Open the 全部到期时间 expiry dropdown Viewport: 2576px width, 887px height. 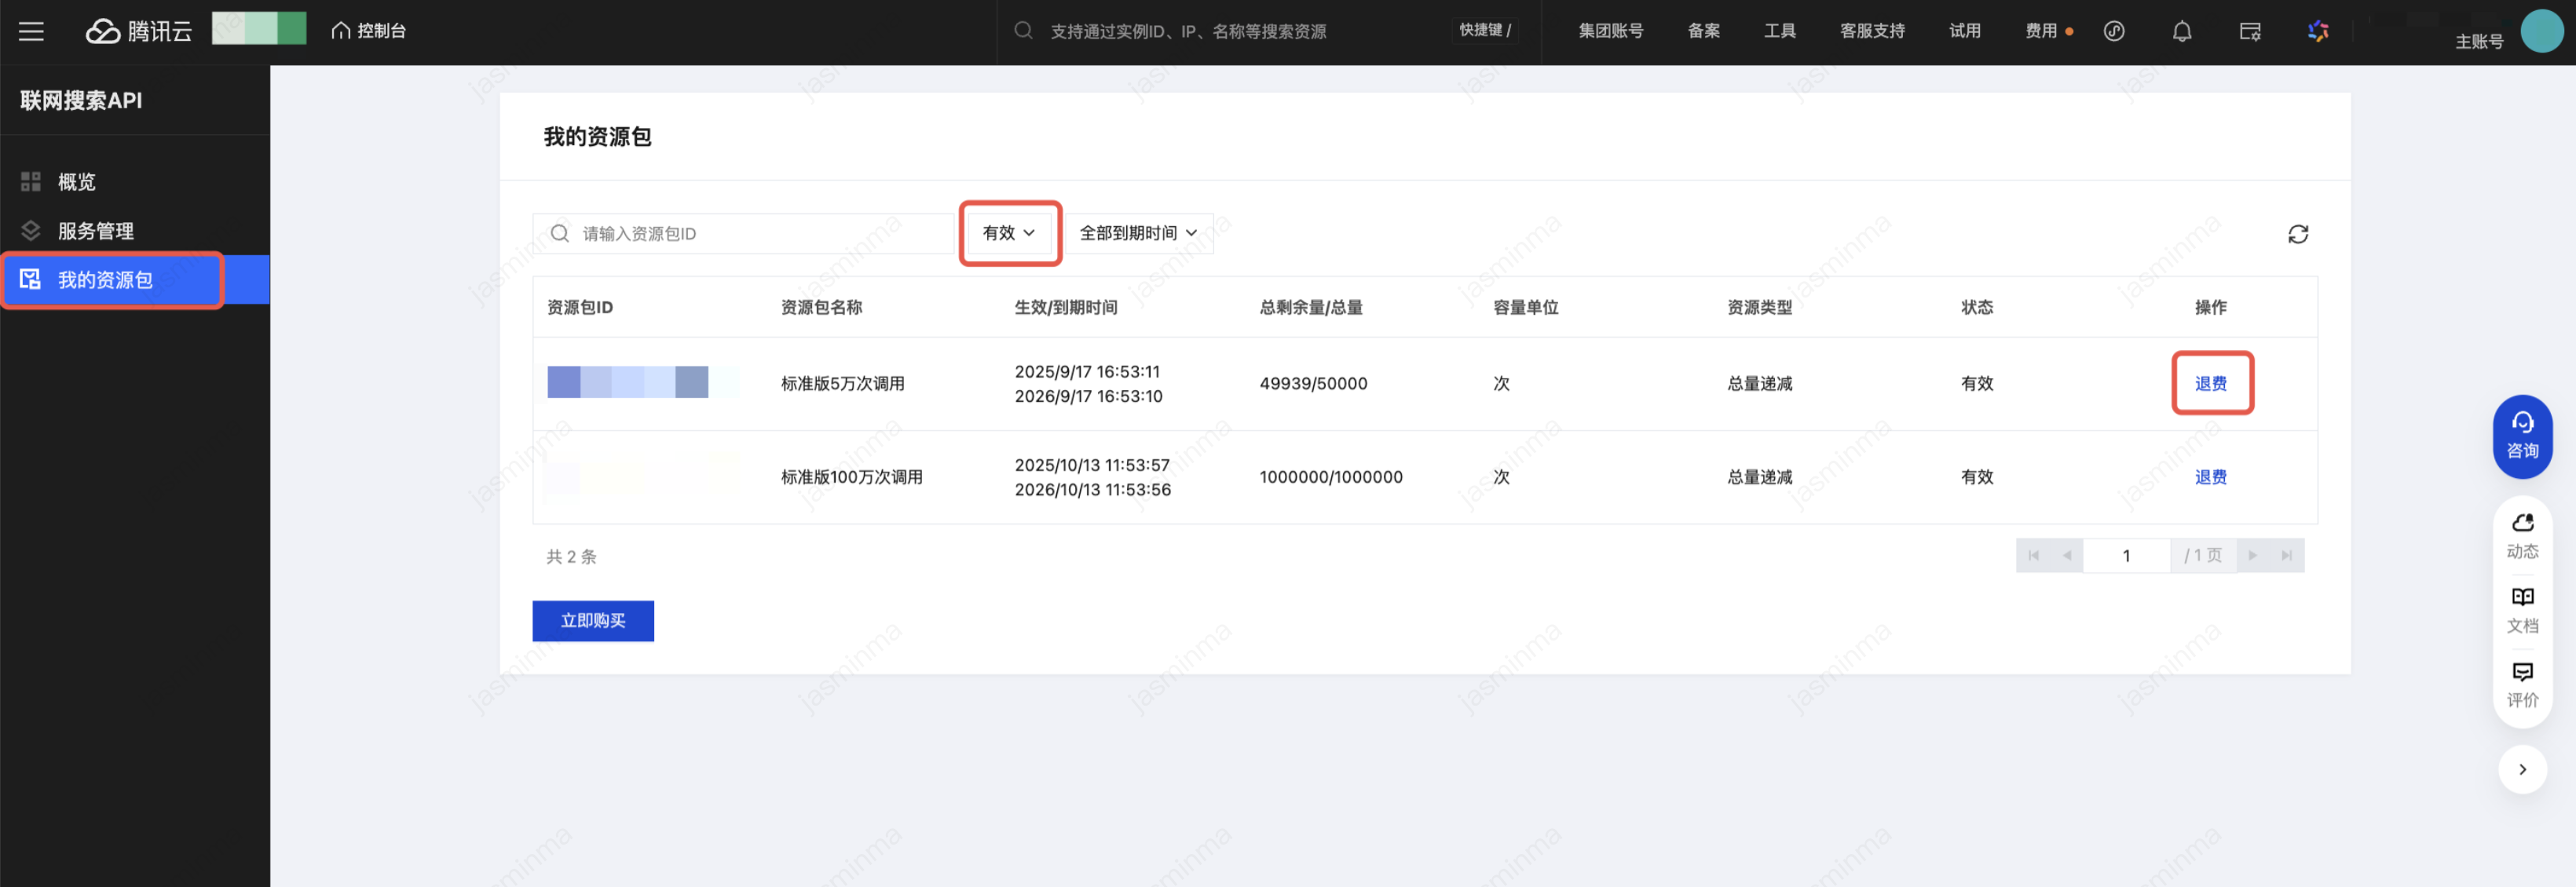pos(1138,233)
